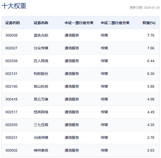Click the 7.76 weight value
Viewport: 161px width, 158px height.
[x=151, y=35]
